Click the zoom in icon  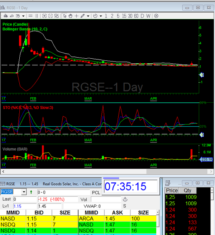[x=44, y=16]
